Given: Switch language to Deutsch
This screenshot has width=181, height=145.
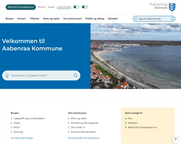Looking at the screenshot, I should coord(42,7).
